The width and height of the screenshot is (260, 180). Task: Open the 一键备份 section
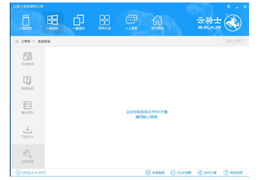(78, 22)
